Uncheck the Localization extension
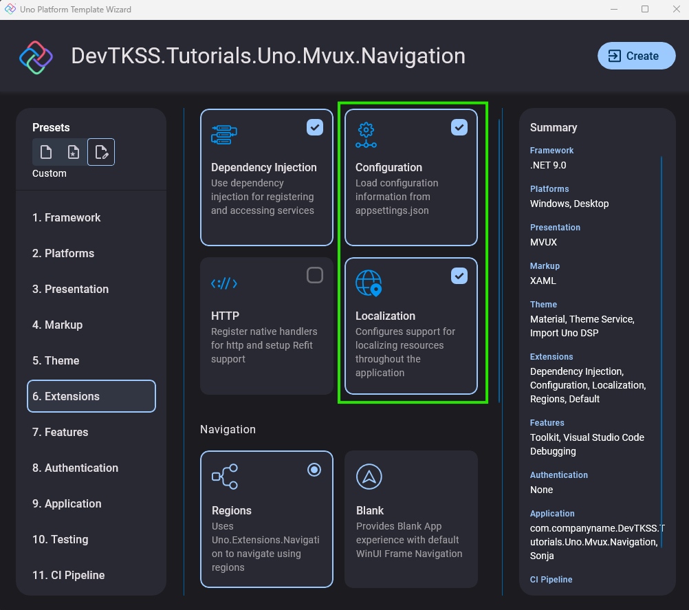 coord(459,276)
